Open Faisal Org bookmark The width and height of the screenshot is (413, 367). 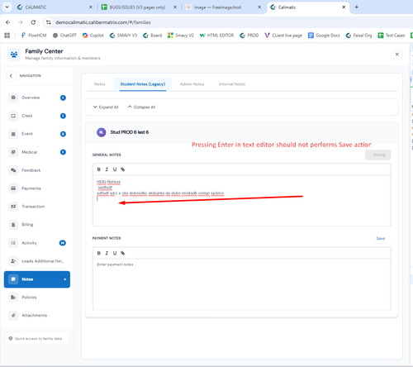358,36
